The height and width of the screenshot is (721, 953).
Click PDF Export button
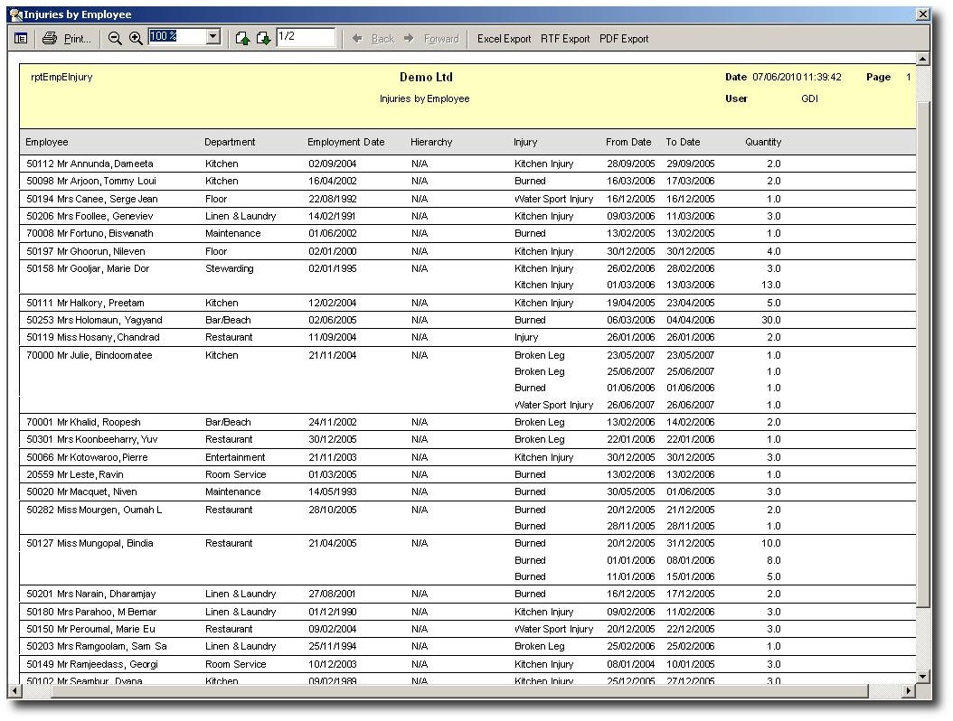624,39
